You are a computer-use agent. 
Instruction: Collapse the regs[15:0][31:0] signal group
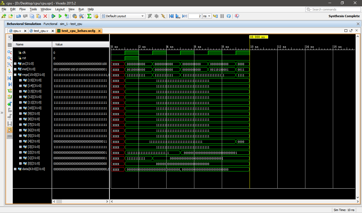point(15,75)
